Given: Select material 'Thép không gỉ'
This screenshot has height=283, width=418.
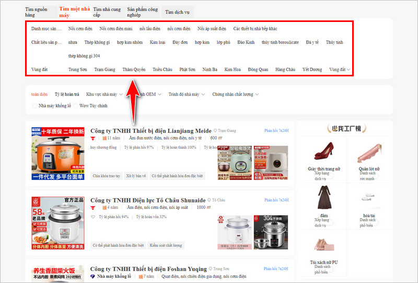Looking at the screenshot, I should [x=97, y=42].
